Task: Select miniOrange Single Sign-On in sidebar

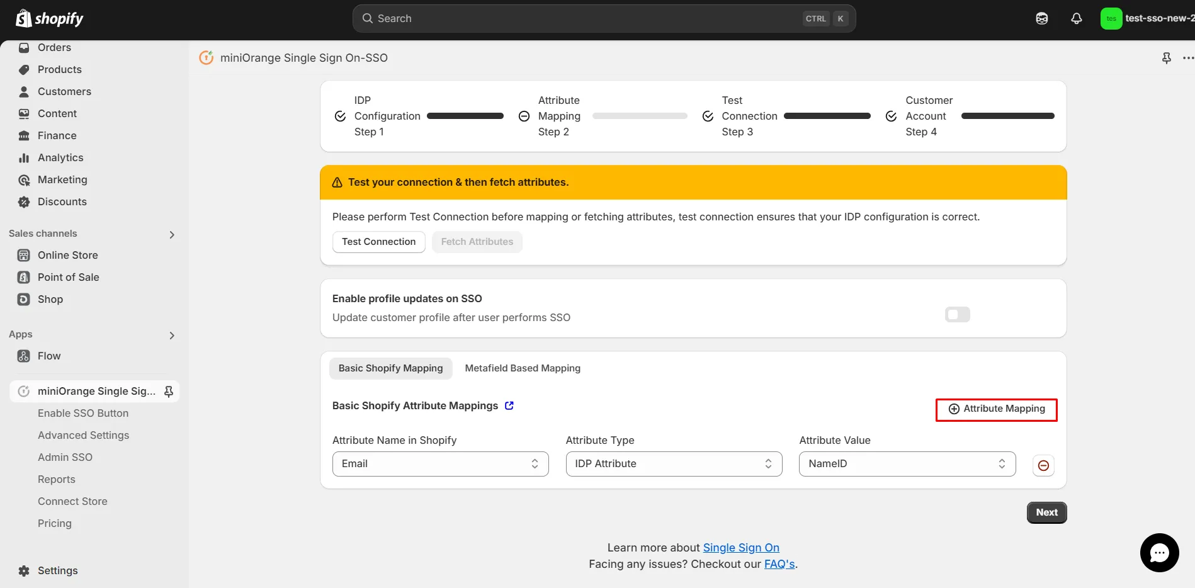Action: point(94,391)
